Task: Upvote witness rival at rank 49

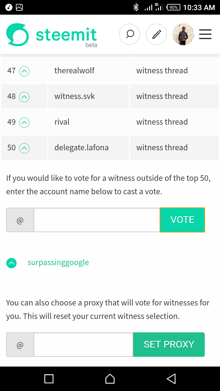Action: click(x=24, y=123)
